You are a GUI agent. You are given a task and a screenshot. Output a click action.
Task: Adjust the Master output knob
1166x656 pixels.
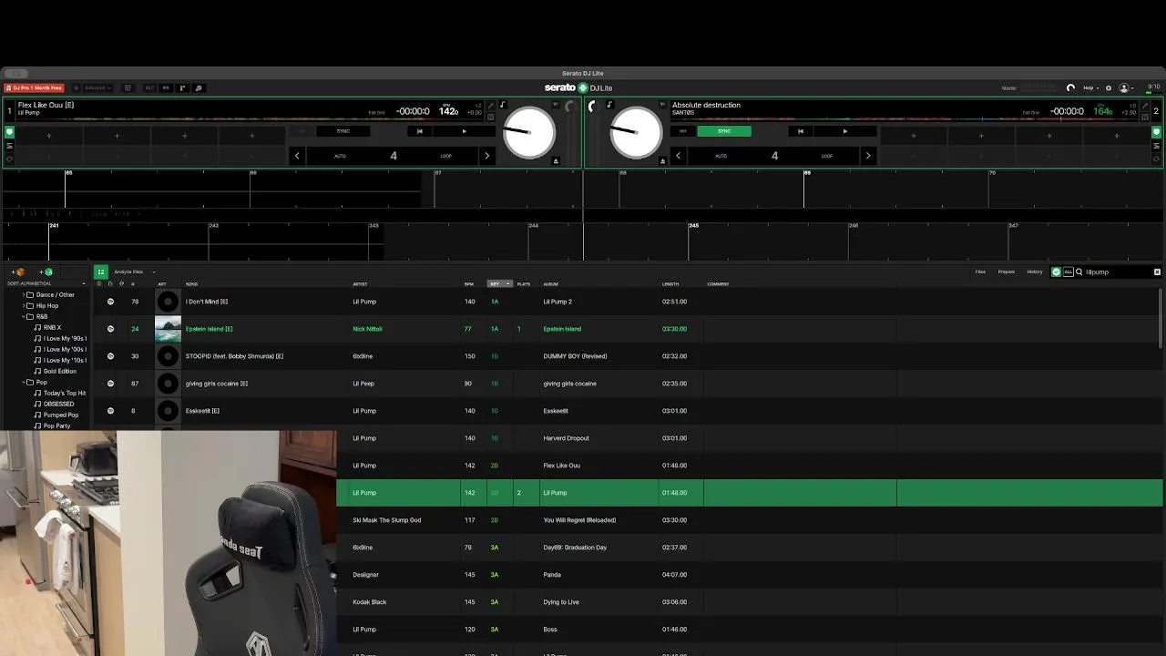1070,88
